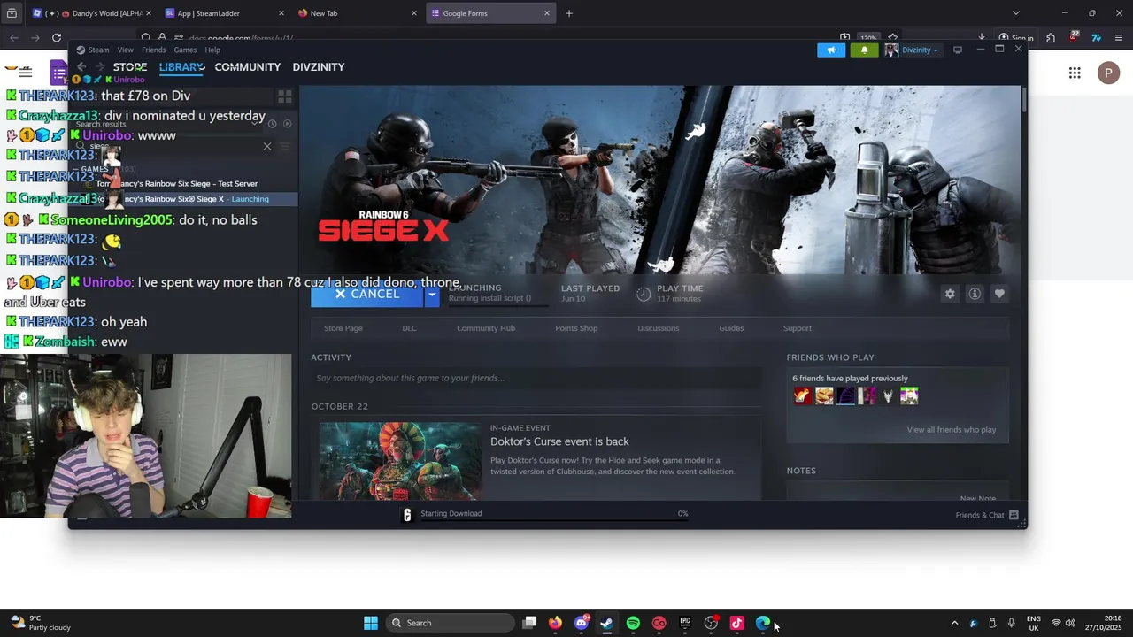Screen dimensions: 1133x637
Task: Go back in Steam navigation
Action: (x=81, y=67)
